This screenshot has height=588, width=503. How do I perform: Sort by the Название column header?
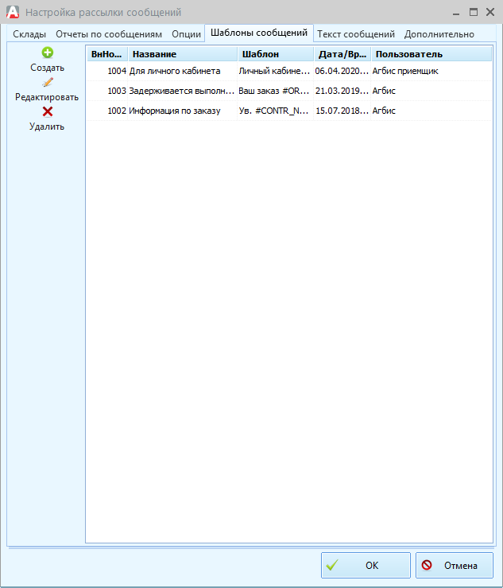[x=182, y=54]
